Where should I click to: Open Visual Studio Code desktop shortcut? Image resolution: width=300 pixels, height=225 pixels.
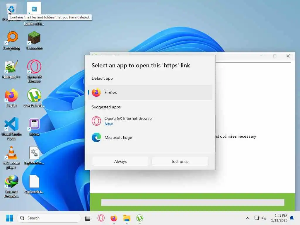pyautogui.click(x=11, y=129)
